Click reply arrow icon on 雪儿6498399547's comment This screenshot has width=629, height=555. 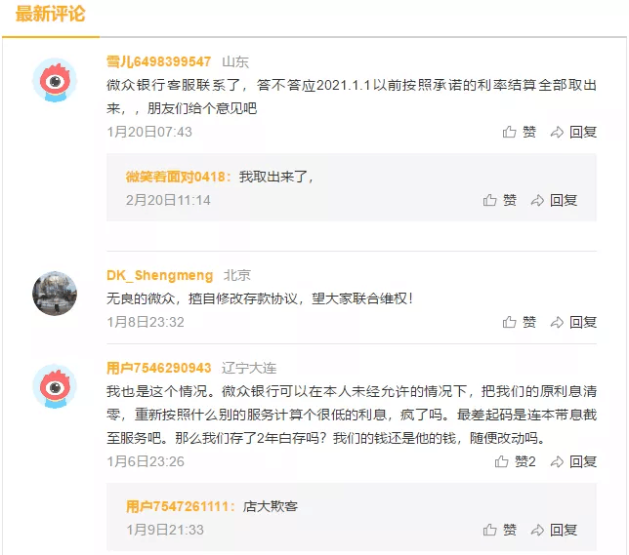[x=558, y=132]
